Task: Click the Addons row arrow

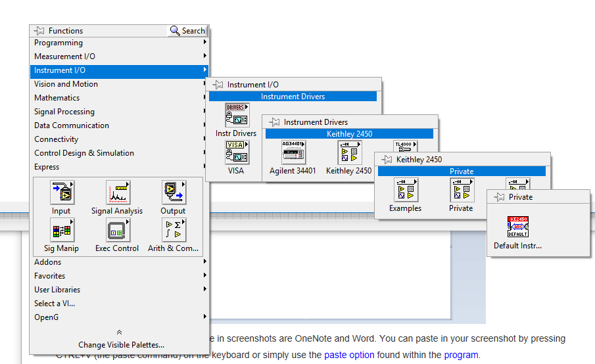Action: pyautogui.click(x=205, y=262)
